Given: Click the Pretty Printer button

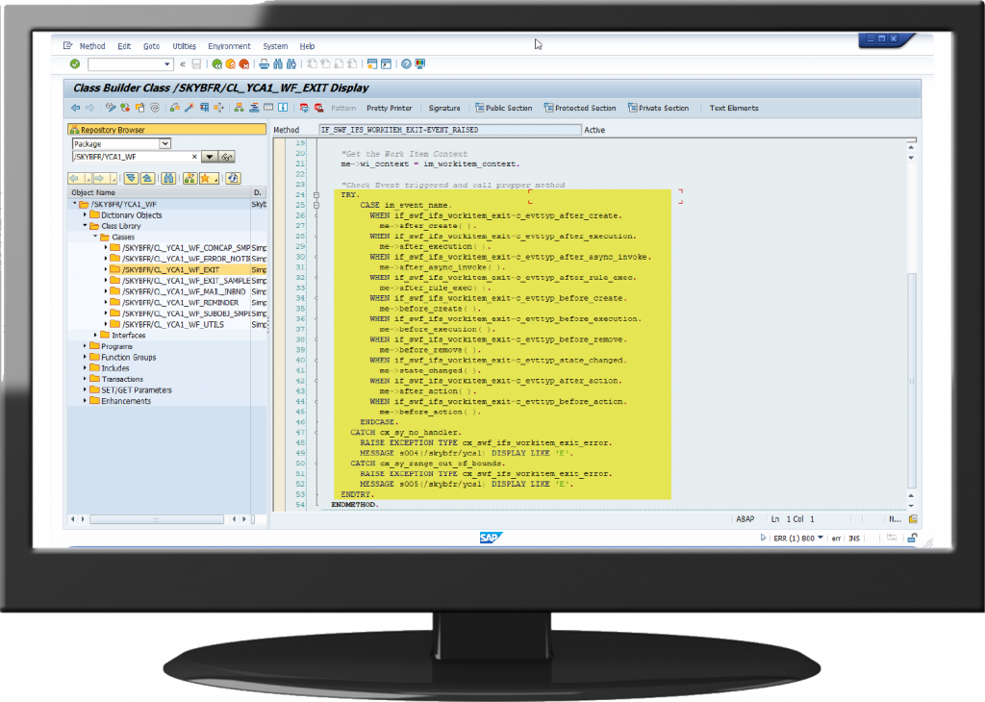Looking at the screenshot, I should click(390, 108).
